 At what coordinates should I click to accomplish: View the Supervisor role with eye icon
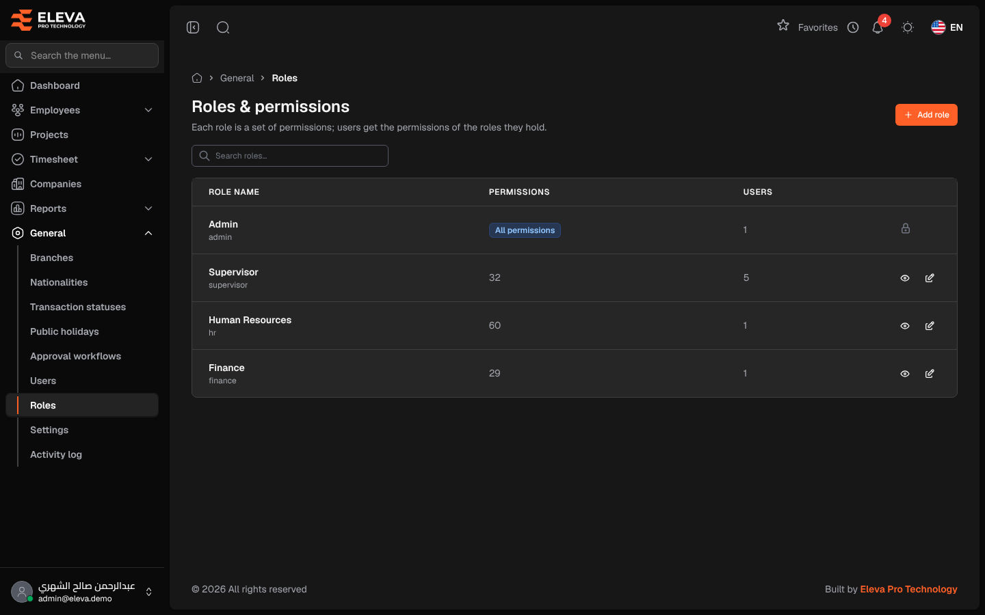[905, 278]
